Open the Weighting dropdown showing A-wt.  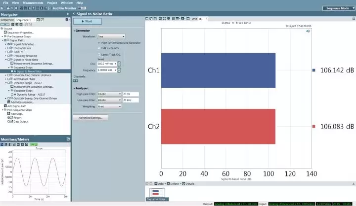point(109,106)
